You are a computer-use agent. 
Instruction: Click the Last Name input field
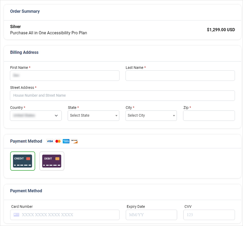(180, 76)
